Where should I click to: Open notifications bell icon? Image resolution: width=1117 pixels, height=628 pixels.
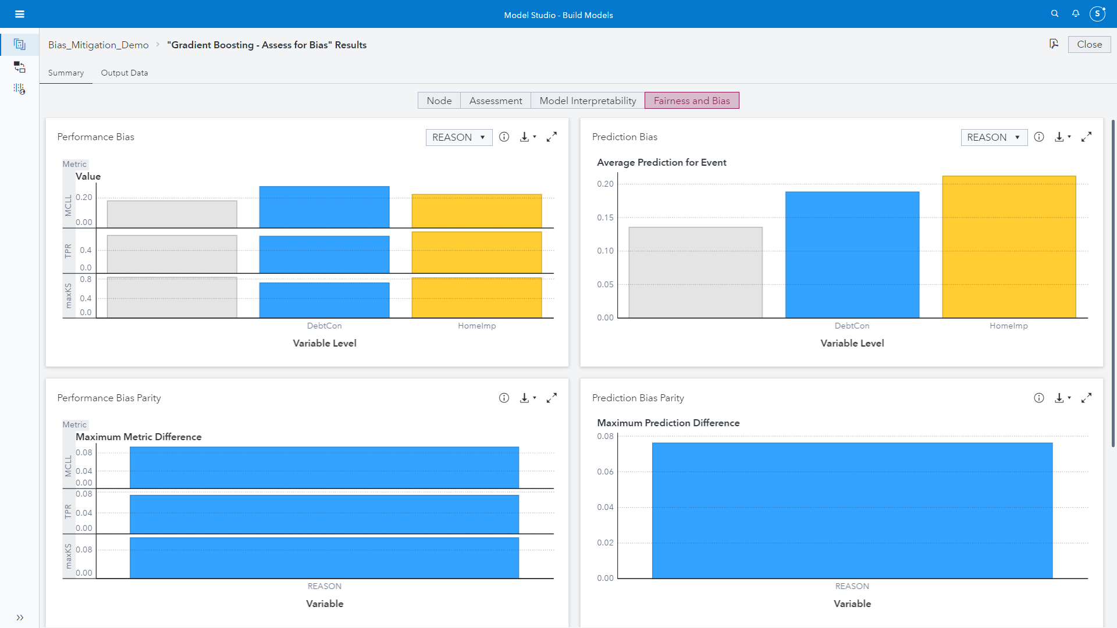(x=1076, y=13)
